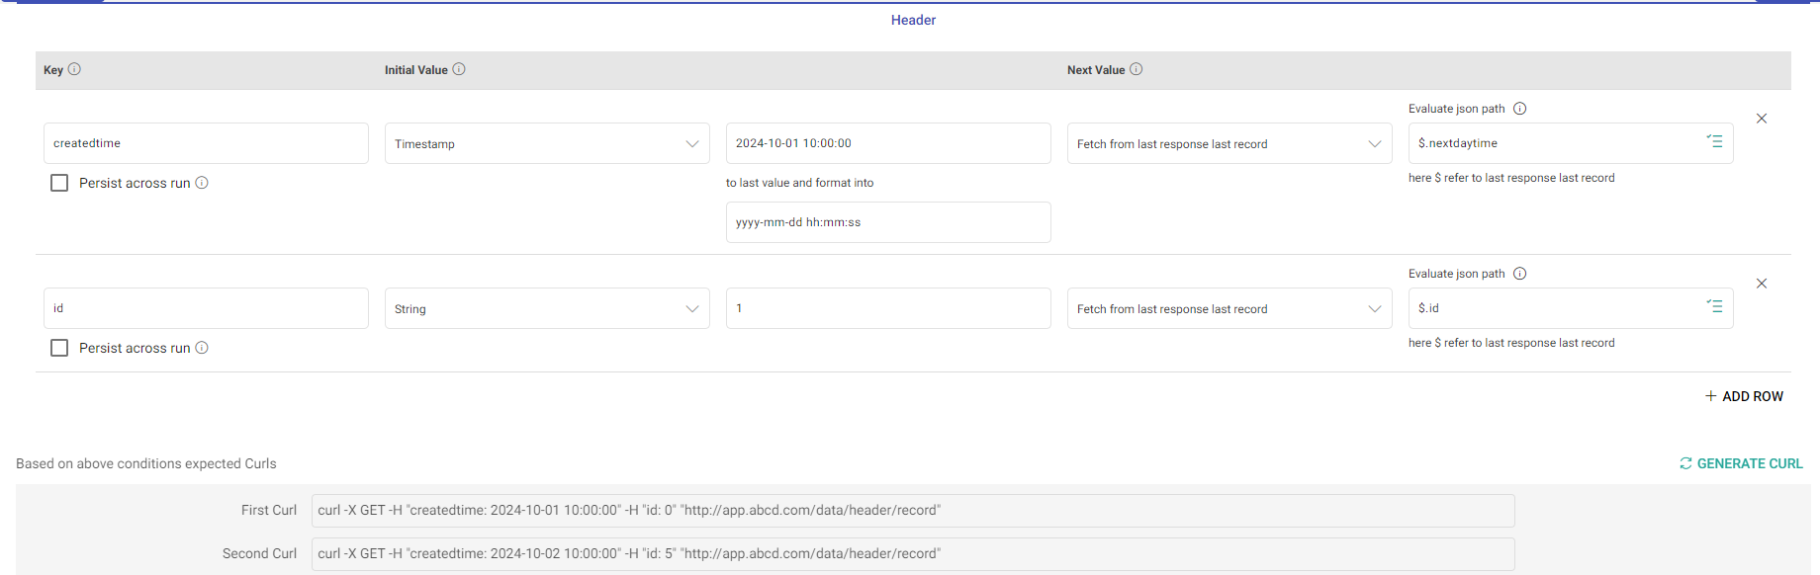Open JSON path list icon for $.nextdaytime
The width and height of the screenshot is (1820, 575).
pos(1714,142)
